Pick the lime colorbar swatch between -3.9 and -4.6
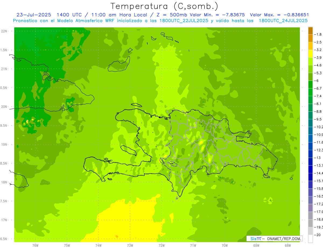Screen dimensions: 323x249 [310, 62]
